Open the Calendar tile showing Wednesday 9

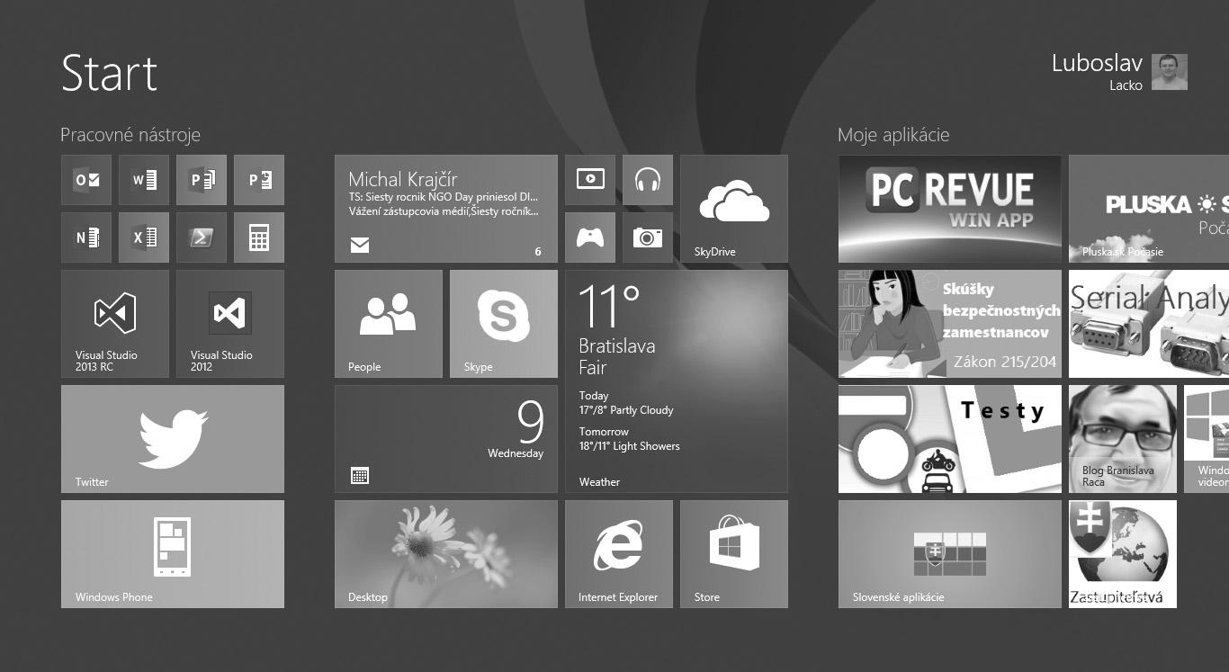click(x=446, y=439)
